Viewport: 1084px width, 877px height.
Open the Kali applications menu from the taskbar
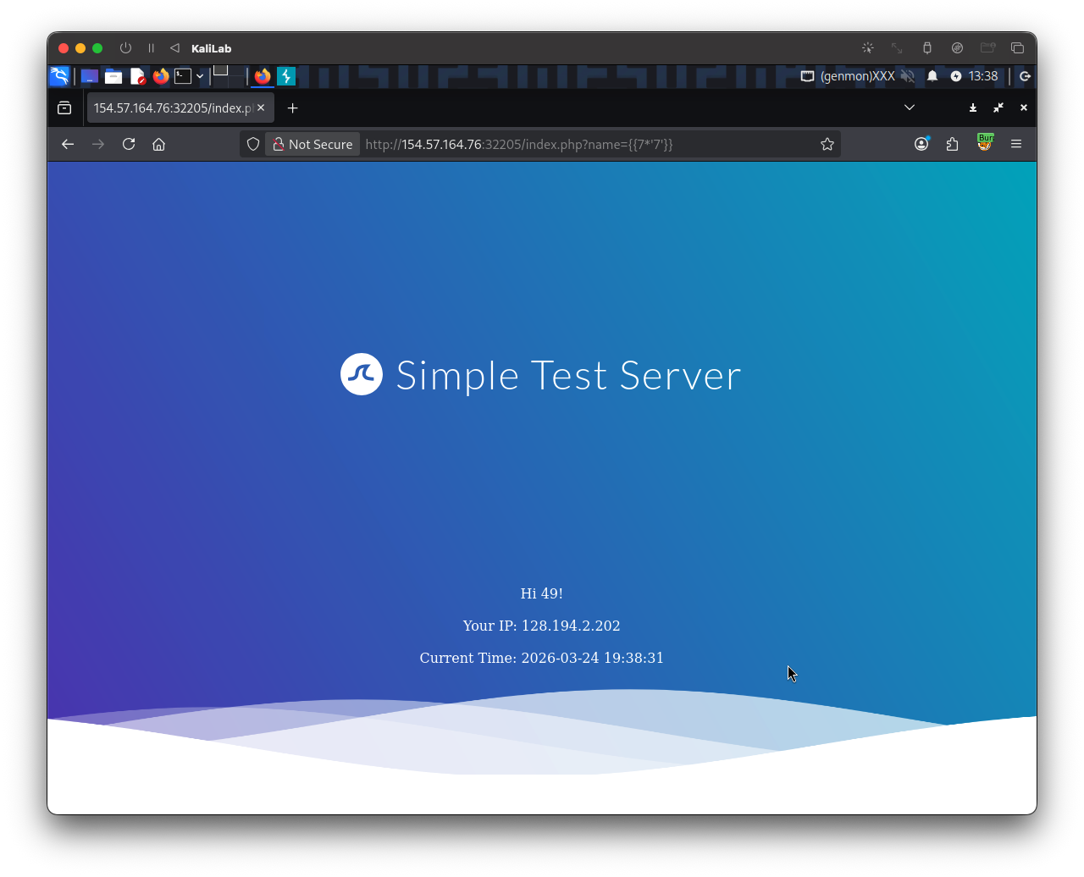[59, 76]
